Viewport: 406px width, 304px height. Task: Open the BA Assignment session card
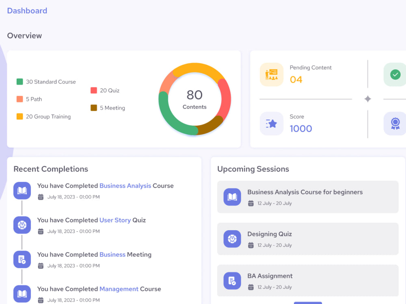click(x=308, y=281)
